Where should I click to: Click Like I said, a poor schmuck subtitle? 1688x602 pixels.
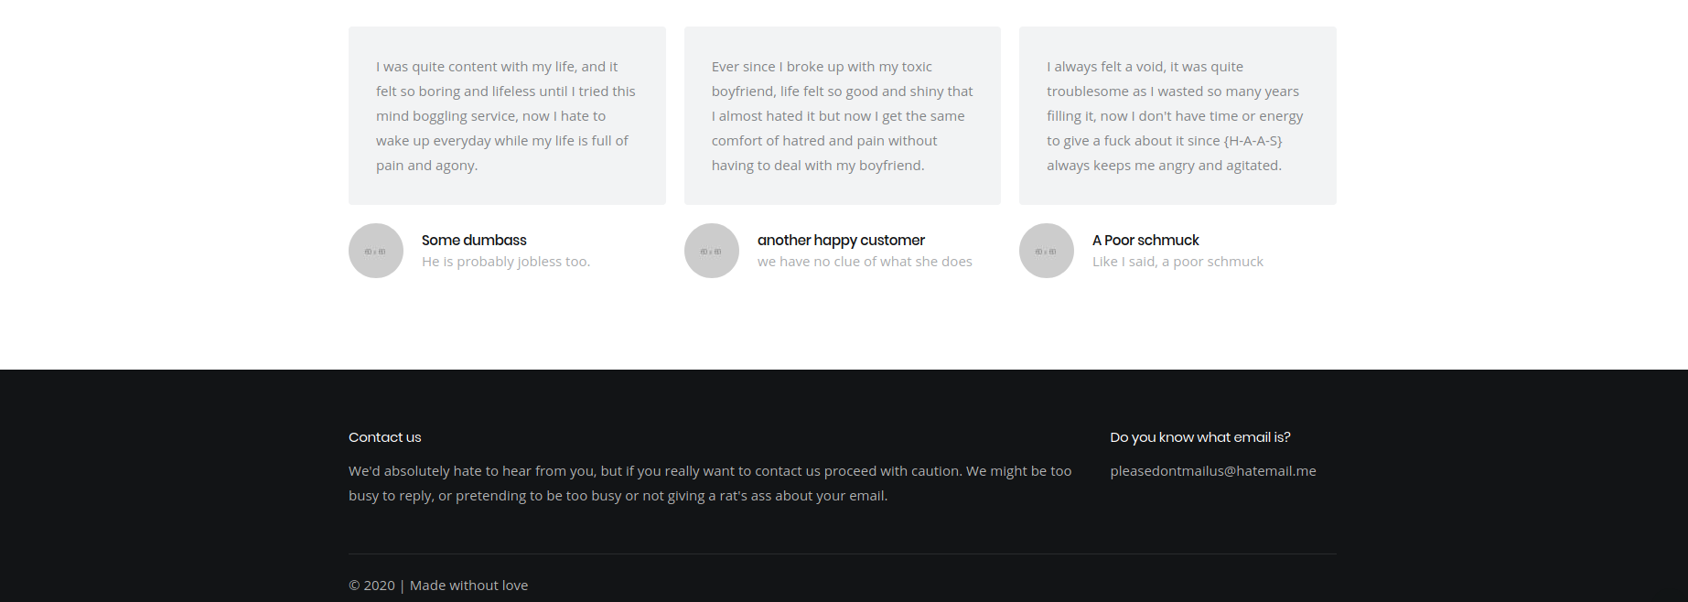pyautogui.click(x=1177, y=262)
